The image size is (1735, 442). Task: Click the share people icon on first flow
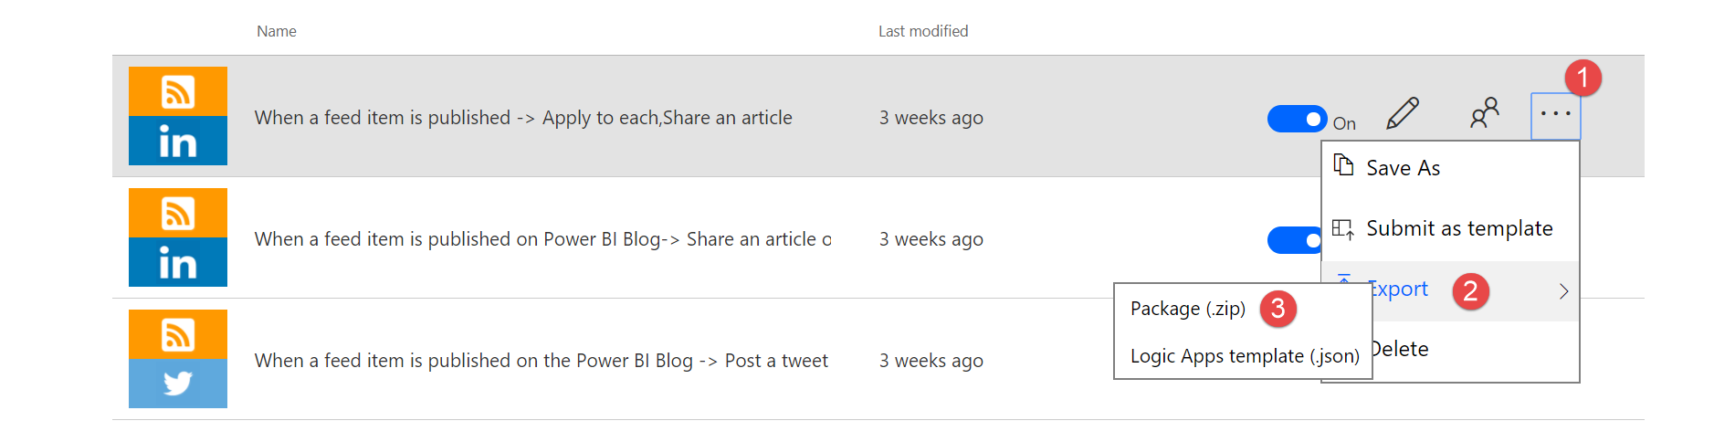[1485, 113]
